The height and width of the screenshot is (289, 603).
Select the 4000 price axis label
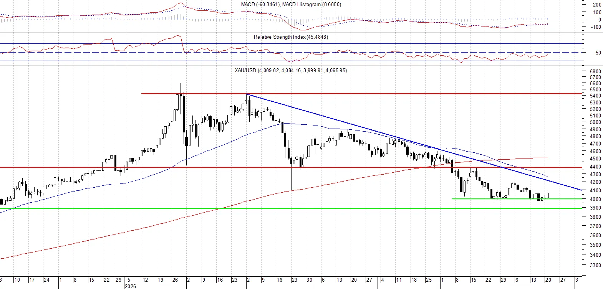coord(595,200)
